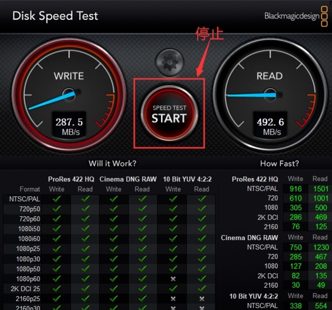Click the x mark for 2160p25 10 Bit YUV Read
The width and height of the screenshot is (332, 310).
202,299
